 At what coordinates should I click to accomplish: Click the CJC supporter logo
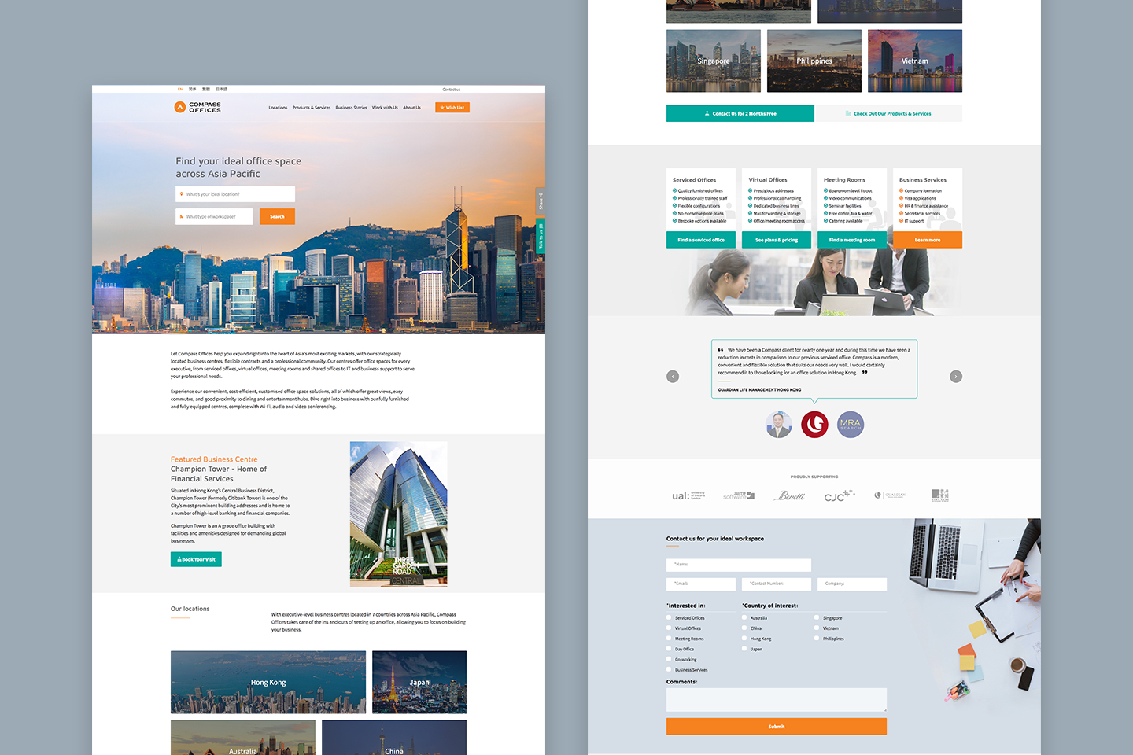pyautogui.click(x=839, y=495)
